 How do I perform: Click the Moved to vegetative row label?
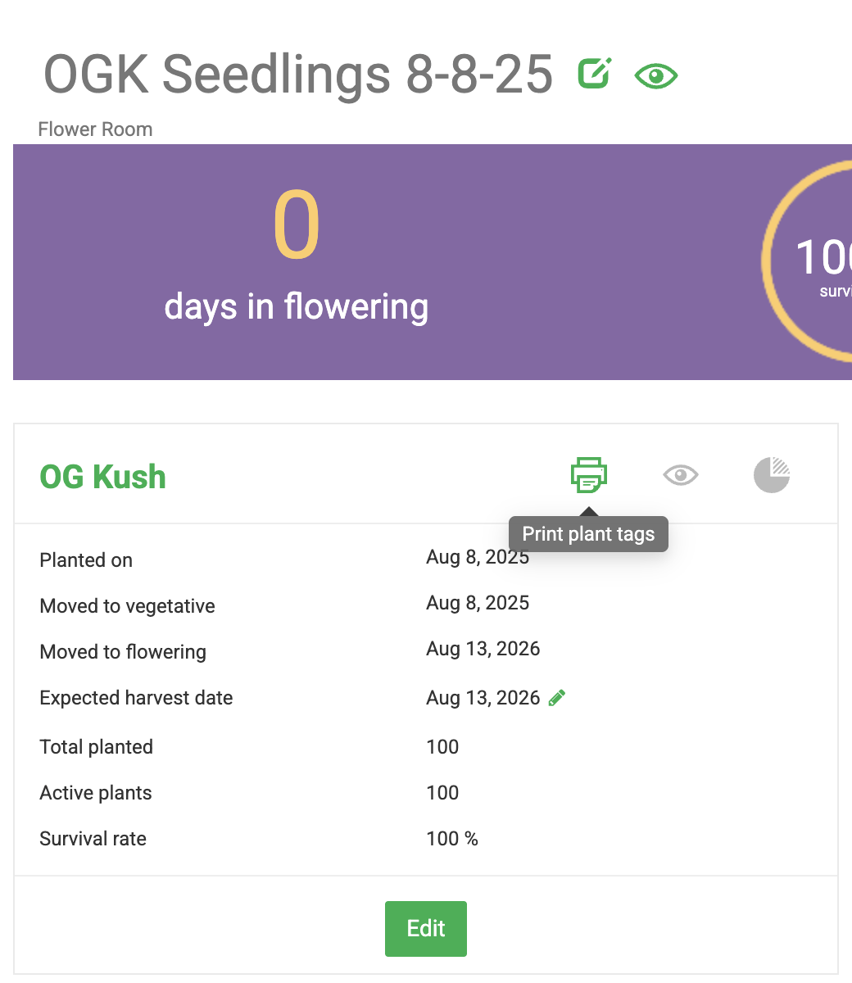[128, 606]
